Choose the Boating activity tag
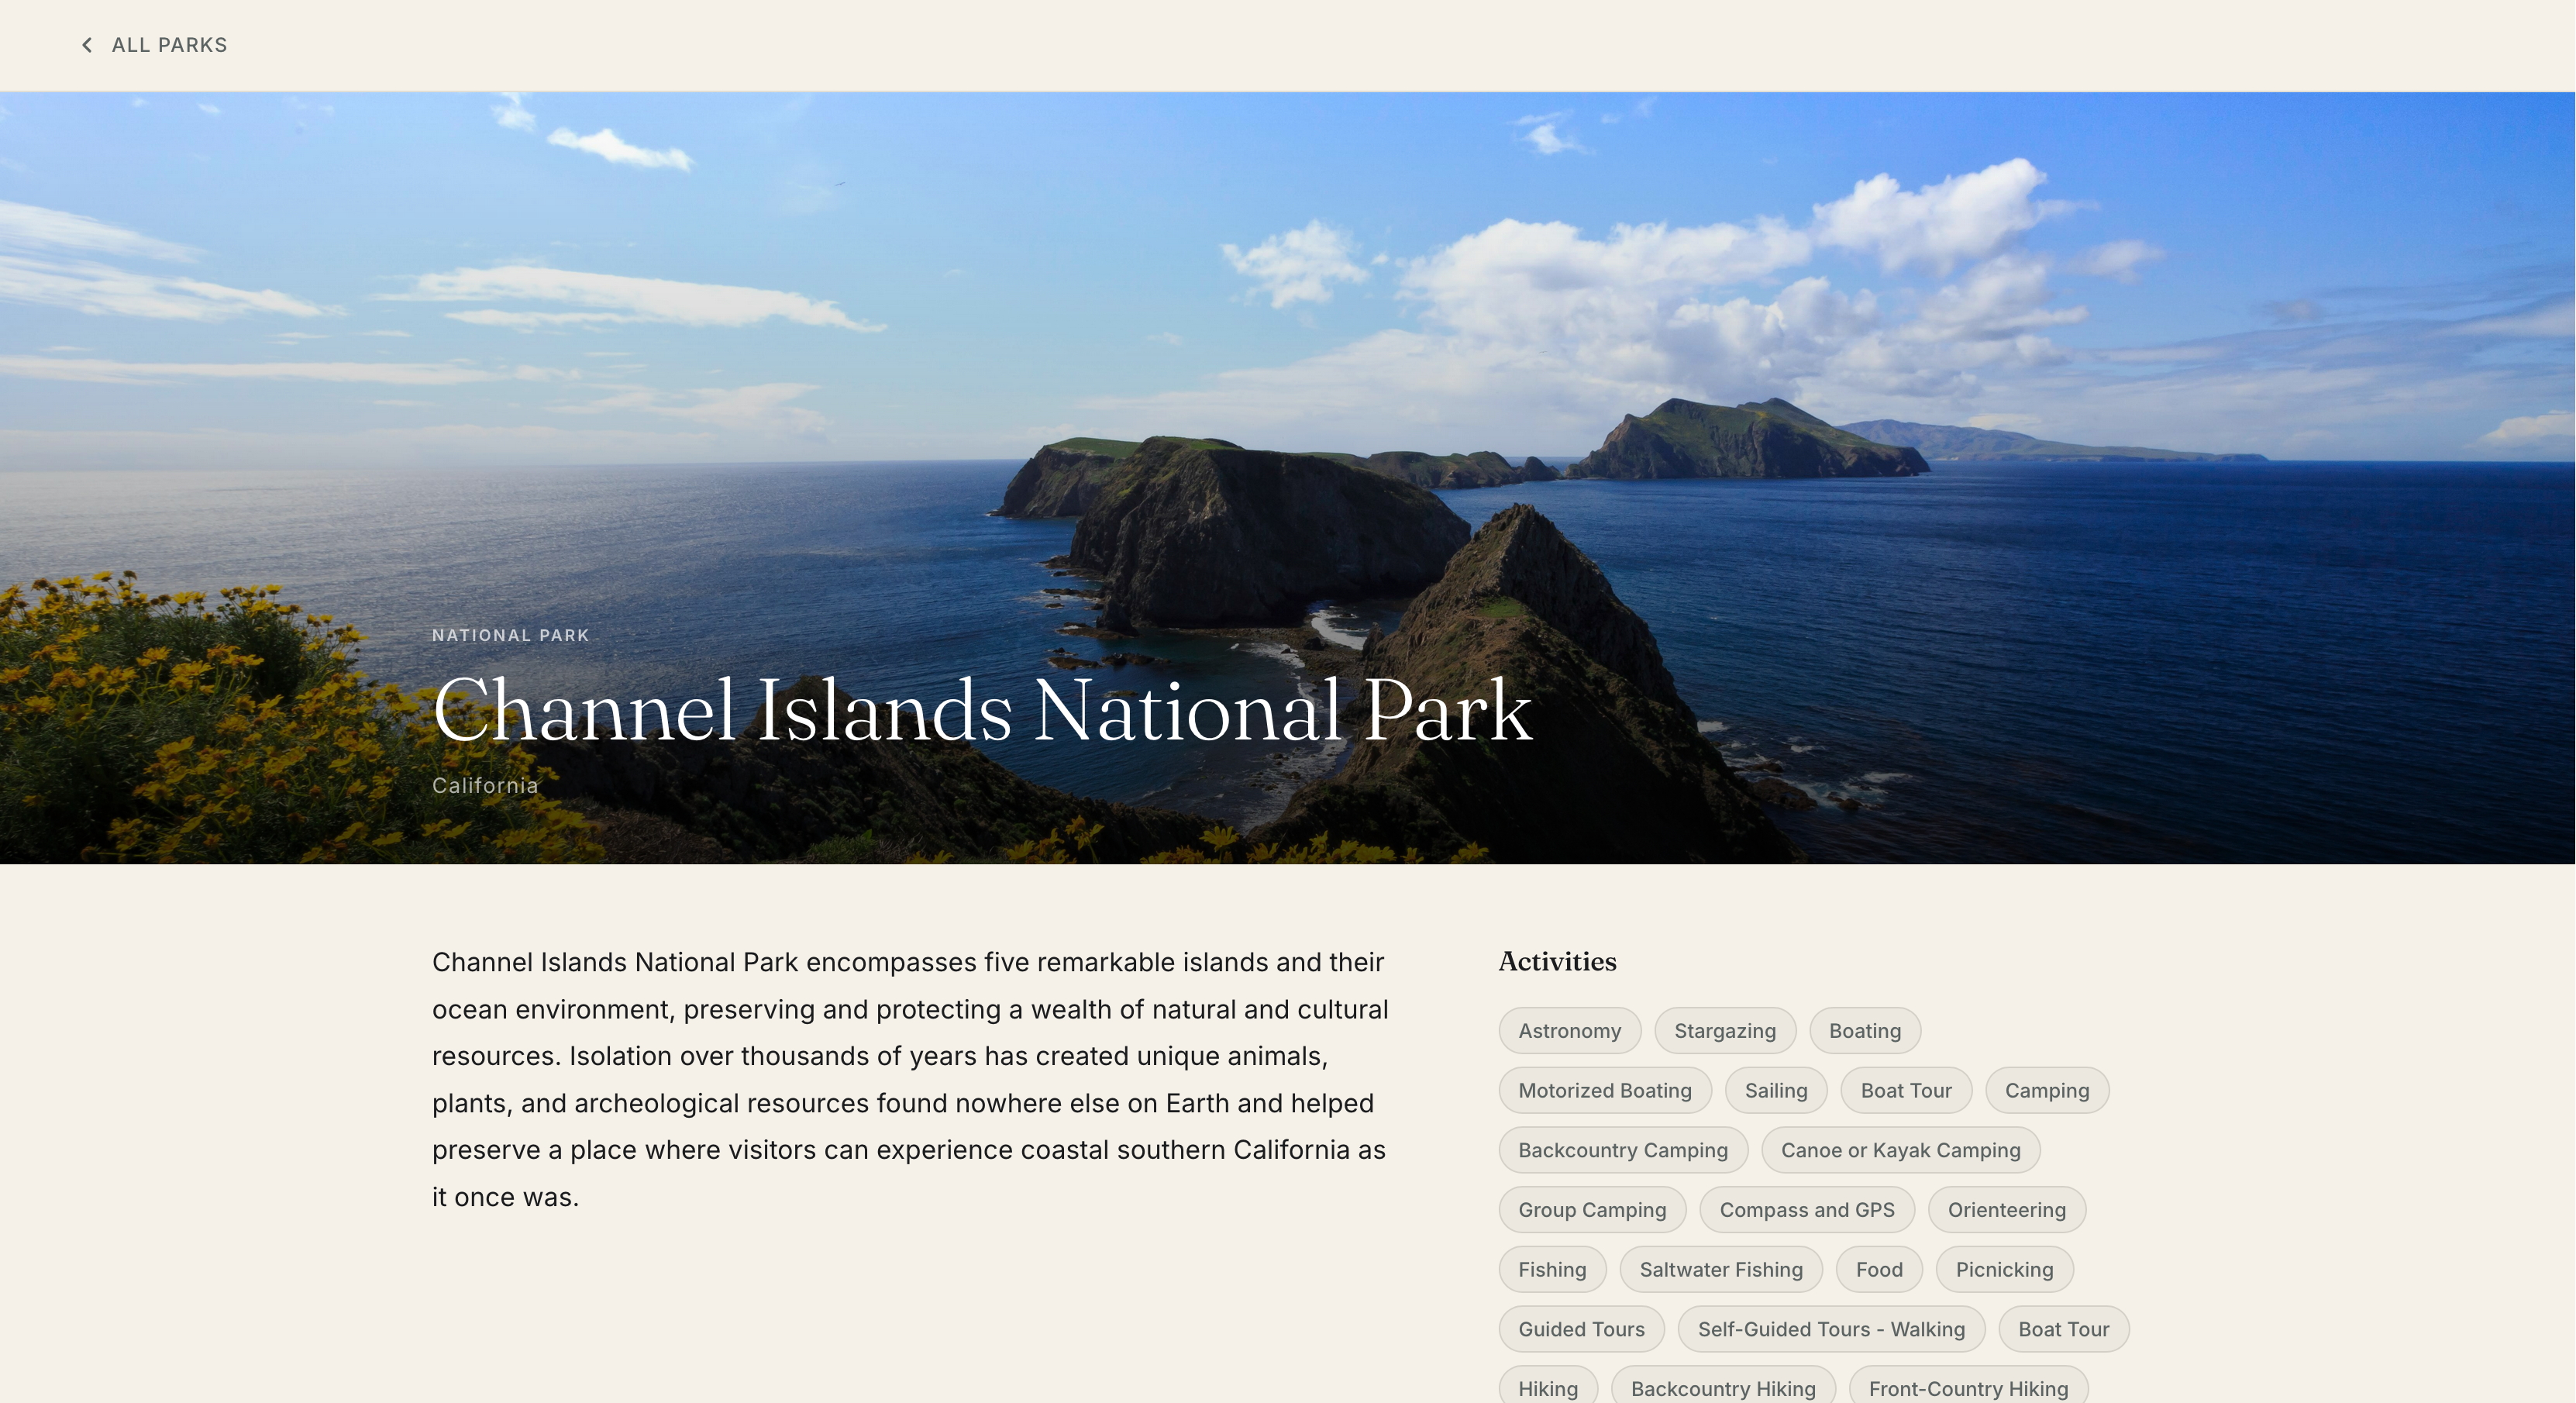The height and width of the screenshot is (1403, 2576). click(x=1865, y=1030)
